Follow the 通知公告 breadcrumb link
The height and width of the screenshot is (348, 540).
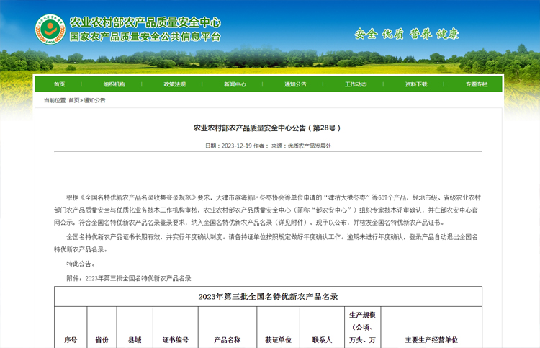click(x=94, y=100)
